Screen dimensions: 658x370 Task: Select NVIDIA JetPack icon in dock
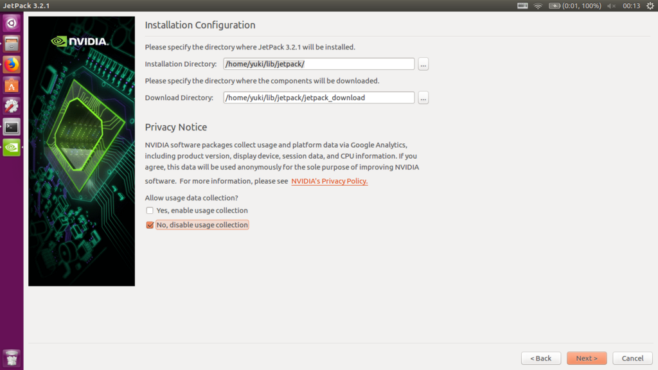(x=12, y=147)
